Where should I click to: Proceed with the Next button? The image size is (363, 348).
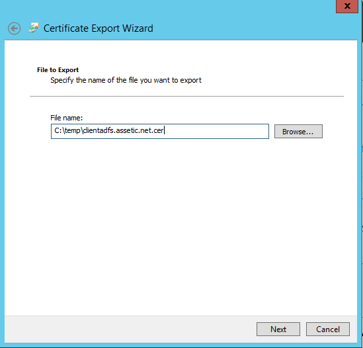pos(278,329)
